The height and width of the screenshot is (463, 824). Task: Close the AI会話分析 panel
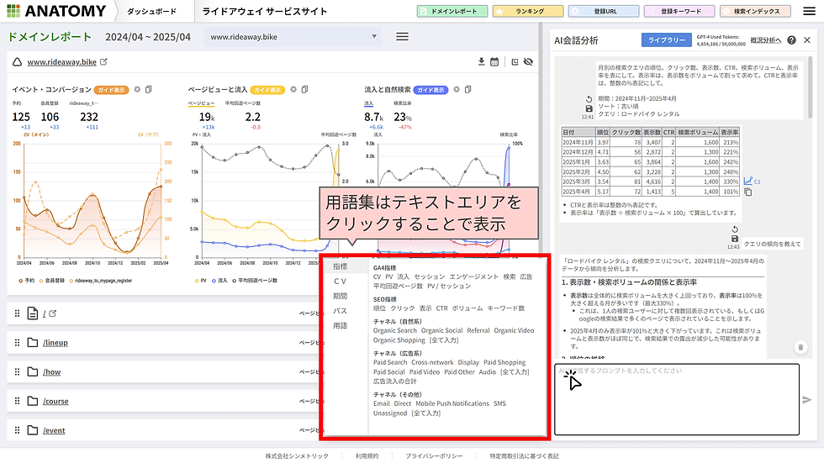coord(807,39)
